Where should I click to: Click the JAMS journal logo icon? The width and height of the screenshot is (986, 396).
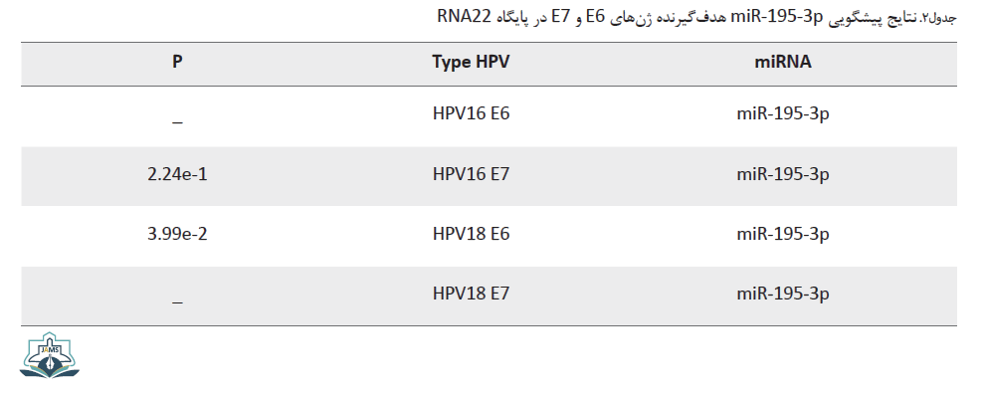(x=49, y=357)
